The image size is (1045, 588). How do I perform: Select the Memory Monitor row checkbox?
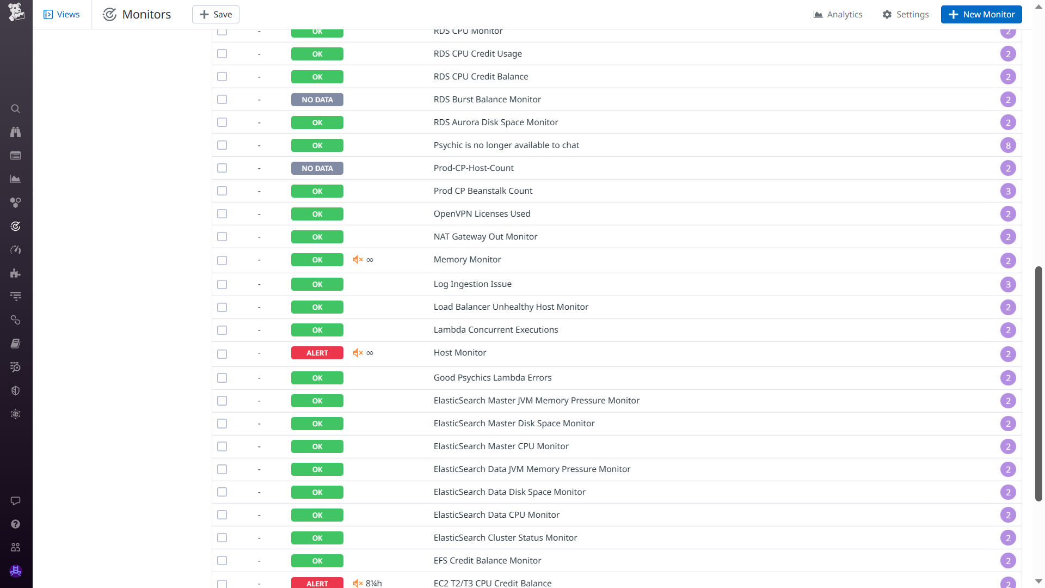point(222,261)
